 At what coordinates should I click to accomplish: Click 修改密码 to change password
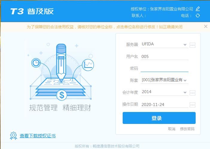coord(187,129)
